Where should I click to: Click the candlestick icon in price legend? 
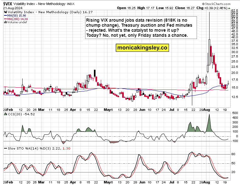point(5,11)
